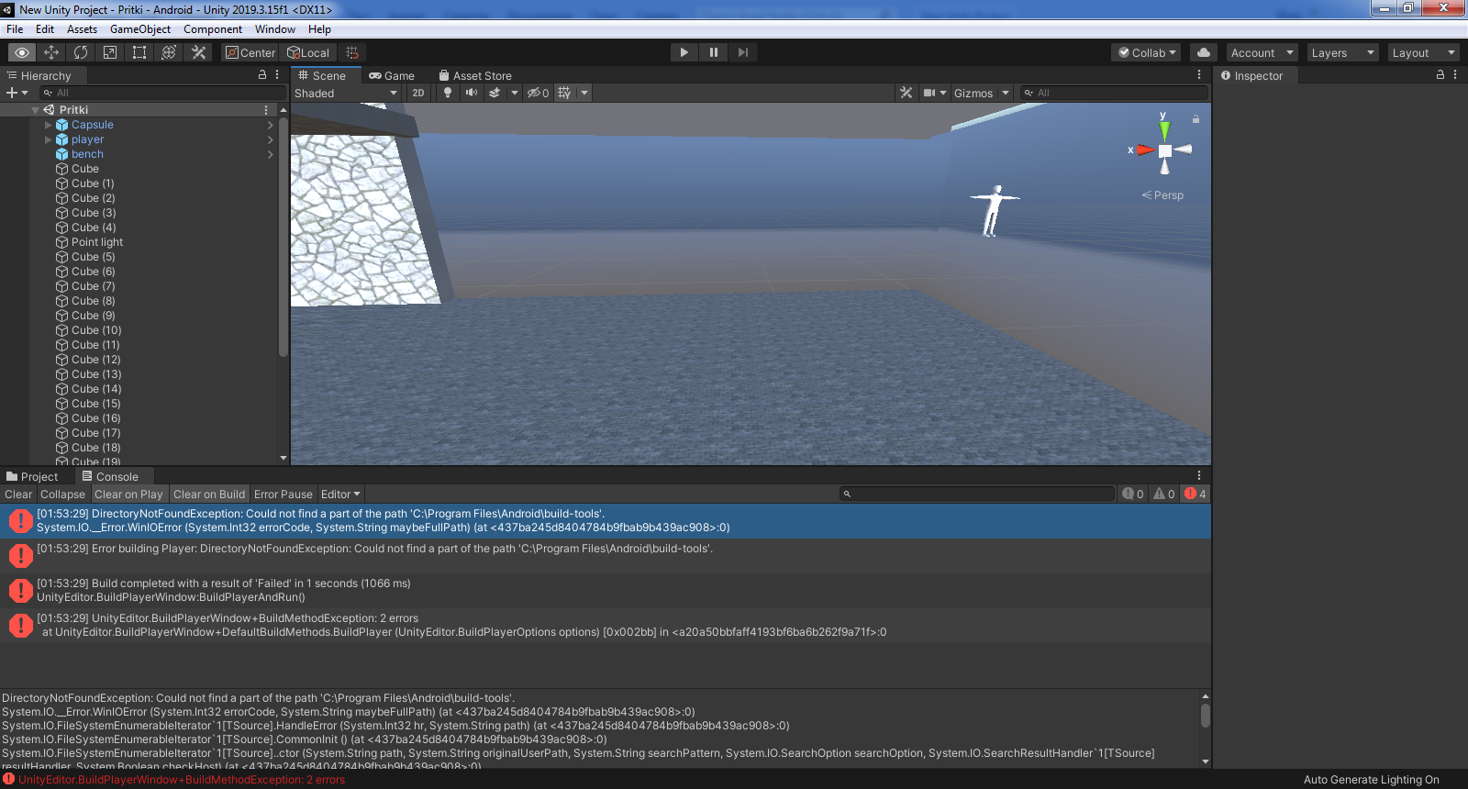Click the Pause button
1468x789 pixels.
pos(713,52)
